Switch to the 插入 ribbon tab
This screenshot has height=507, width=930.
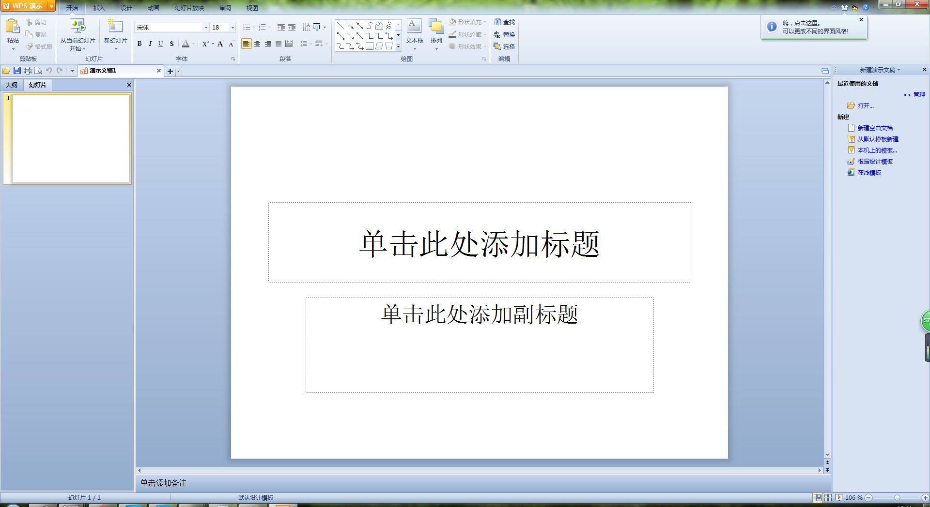point(98,8)
